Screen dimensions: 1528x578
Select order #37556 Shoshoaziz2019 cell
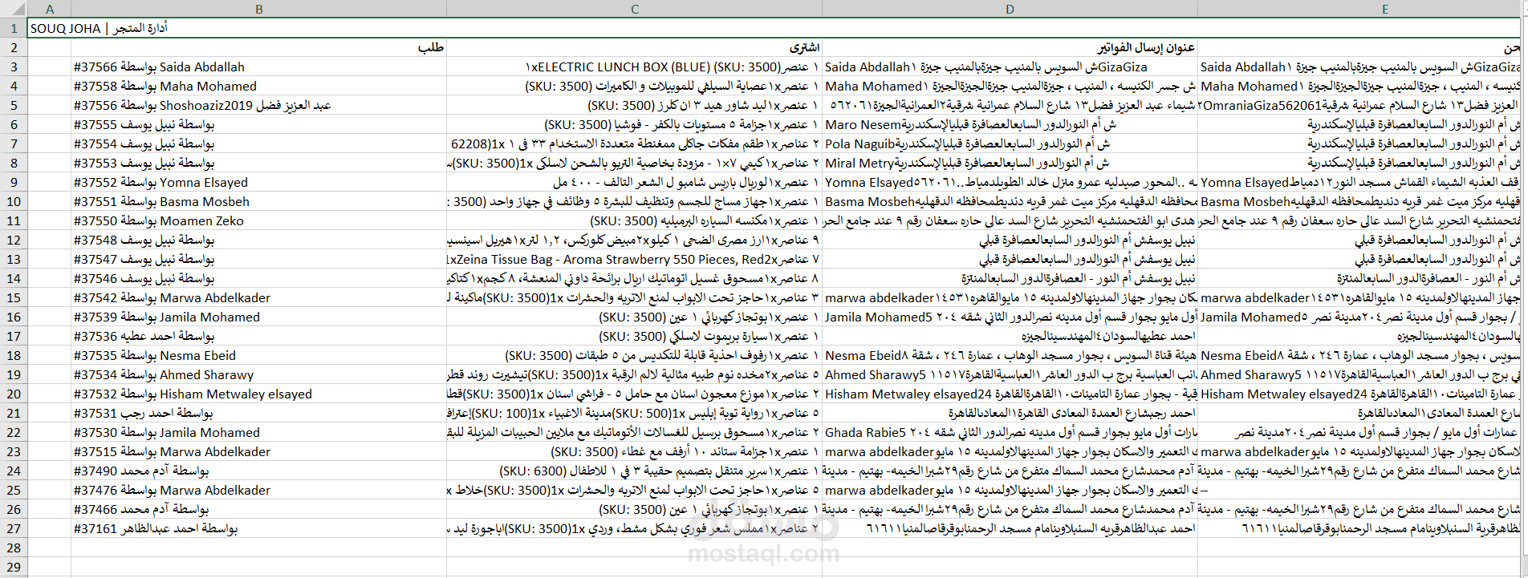tap(258, 105)
